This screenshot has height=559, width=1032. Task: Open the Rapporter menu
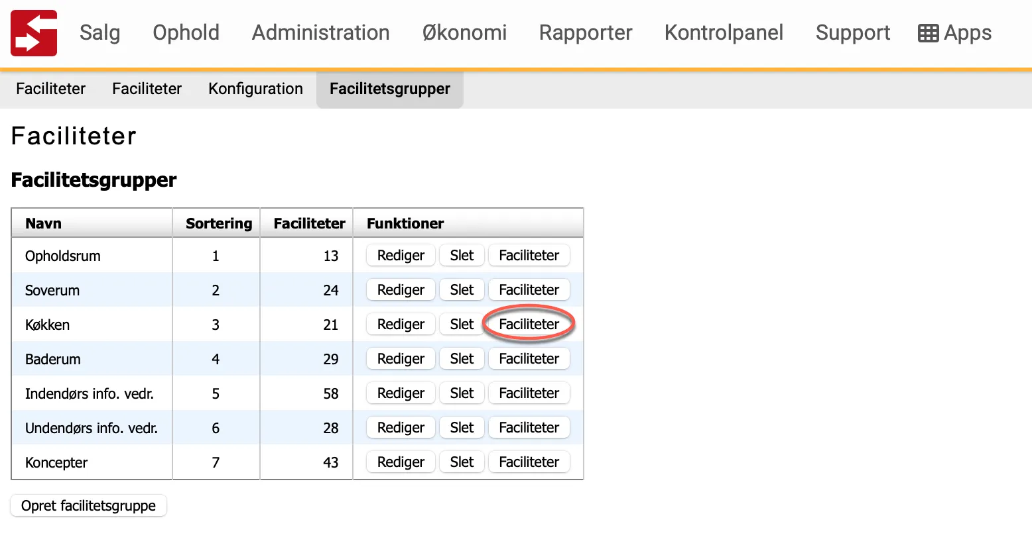586,32
